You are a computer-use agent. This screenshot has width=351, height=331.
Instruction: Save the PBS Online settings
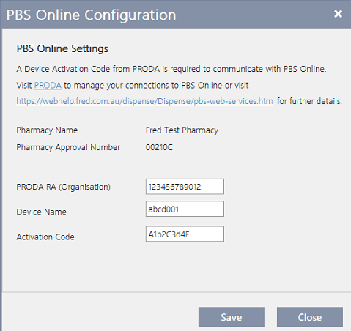coord(232,317)
